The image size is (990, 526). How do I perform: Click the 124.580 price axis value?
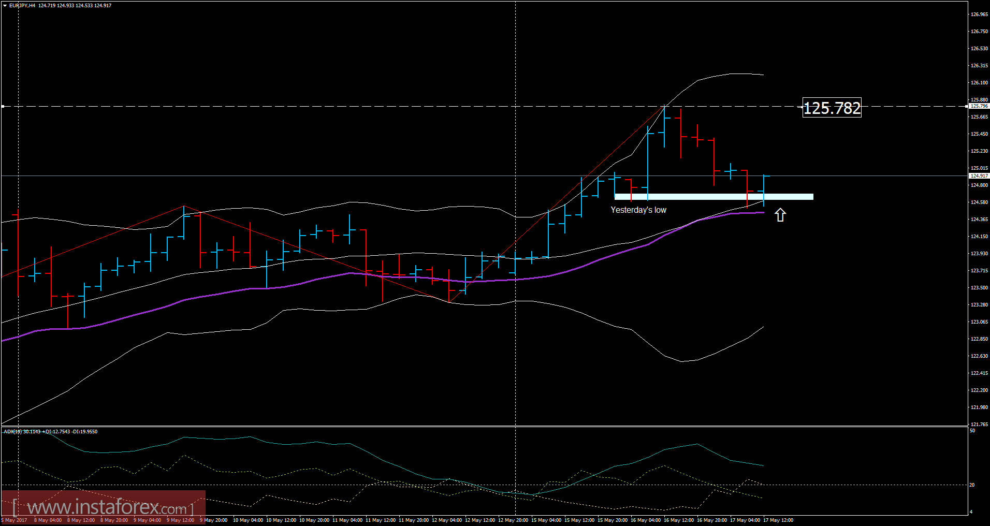click(979, 202)
